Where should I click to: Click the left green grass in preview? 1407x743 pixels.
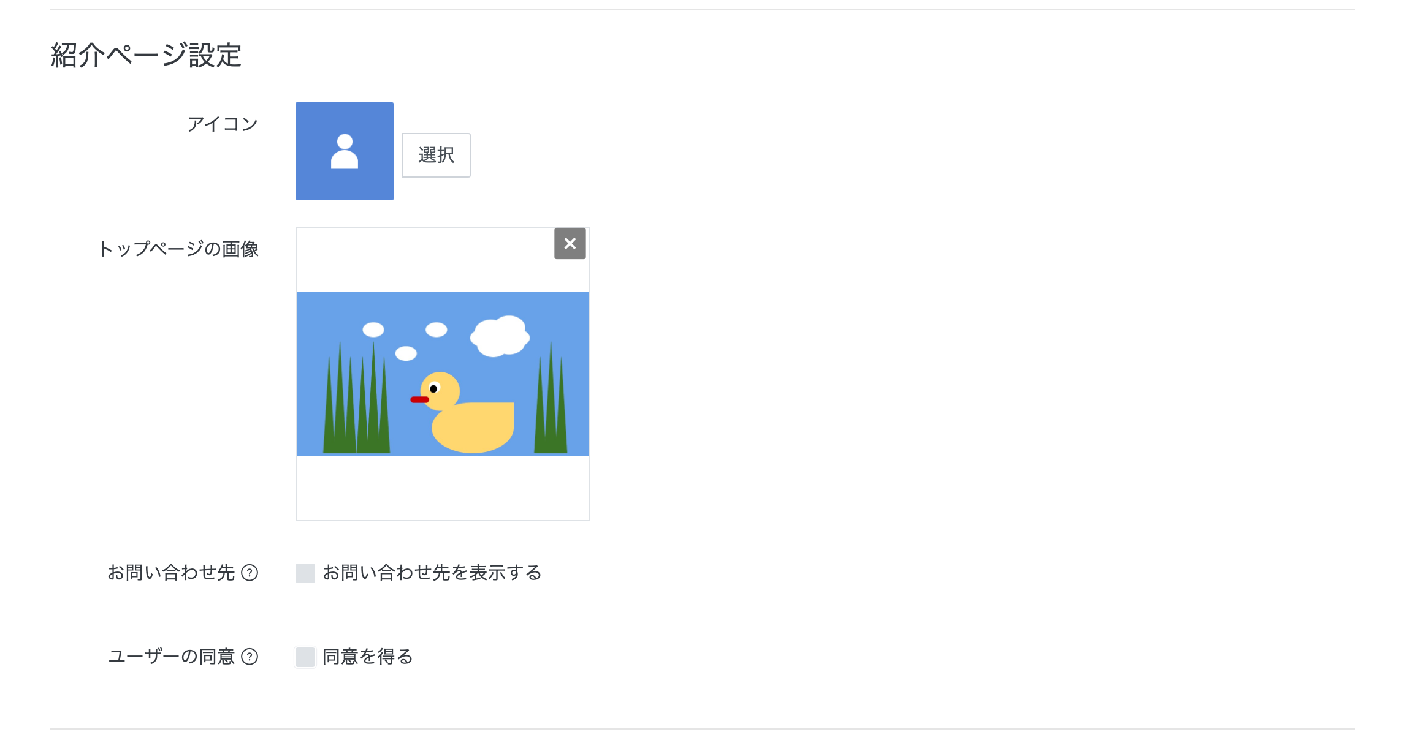coord(356,398)
